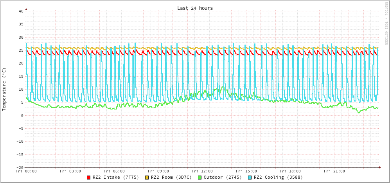Viewport: 390px width, 183px height.
Task: Click the Fri 06:00 time axis label
Action: pyautogui.click(x=114, y=171)
